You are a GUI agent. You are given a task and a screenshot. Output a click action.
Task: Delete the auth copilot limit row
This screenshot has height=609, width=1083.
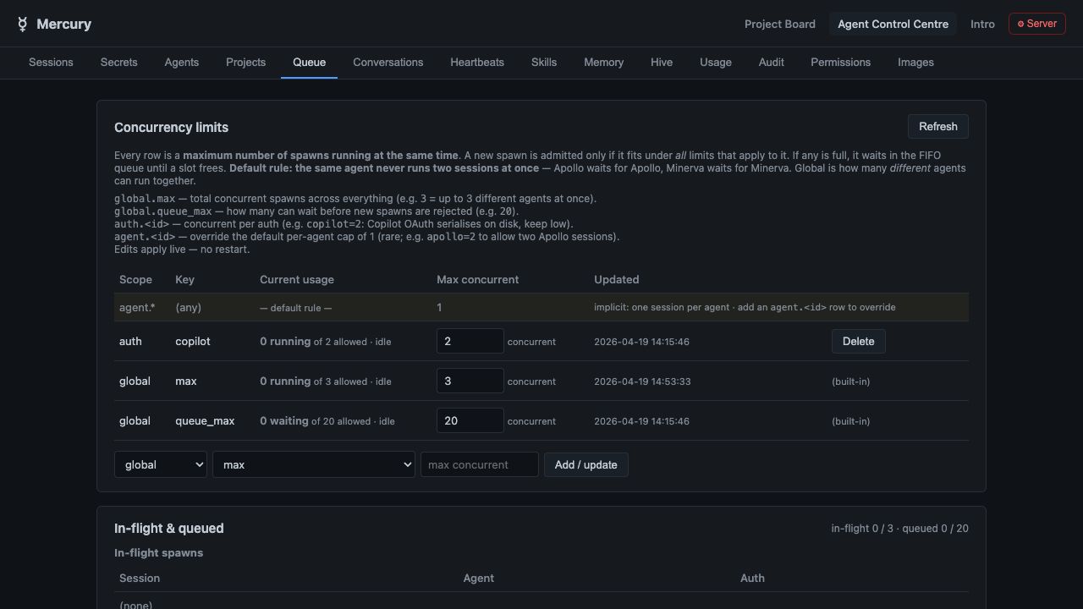pos(858,342)
